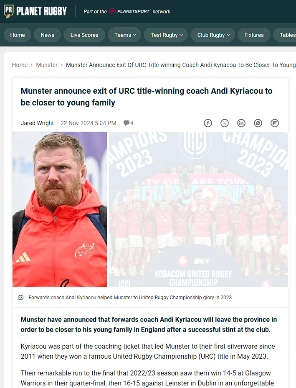The height and width of the screenshot is (388, 296).
Task: Expand the Club Rugby dropdown
Action: 213,35
